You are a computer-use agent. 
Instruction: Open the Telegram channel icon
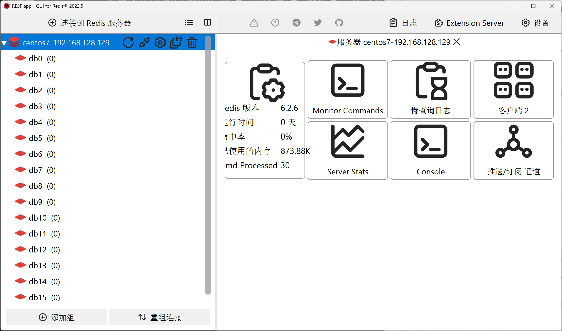pos(296,23)
